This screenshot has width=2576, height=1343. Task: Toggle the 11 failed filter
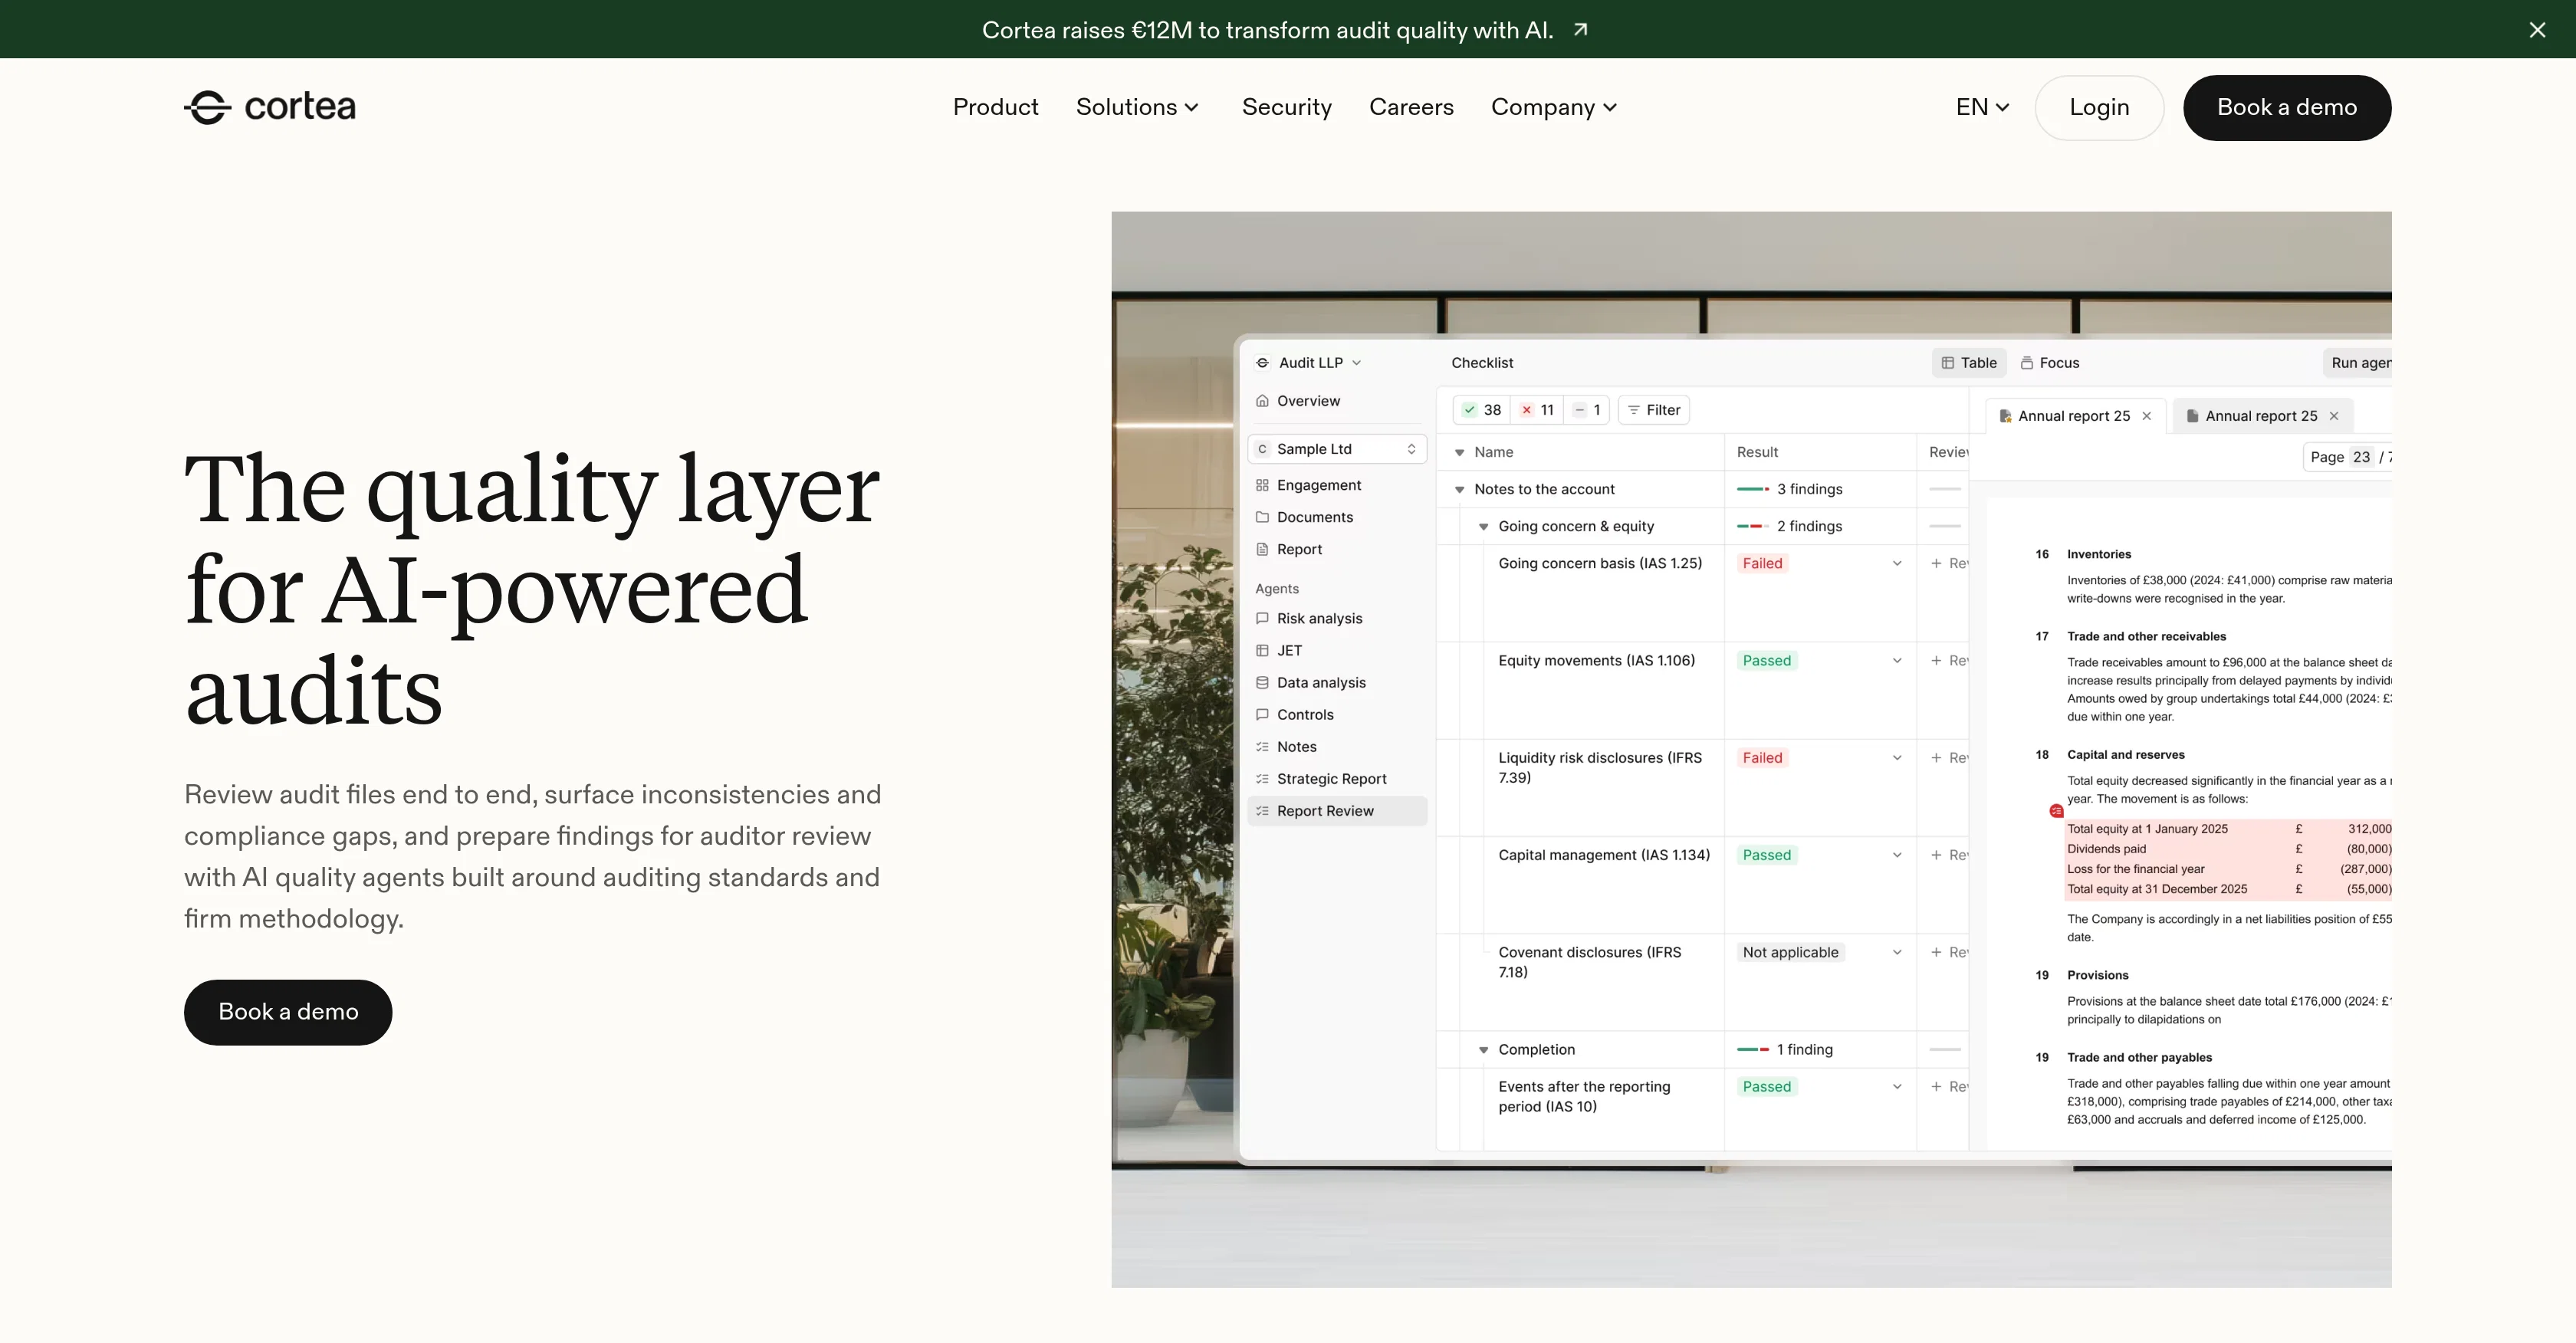pos(1537,410)
